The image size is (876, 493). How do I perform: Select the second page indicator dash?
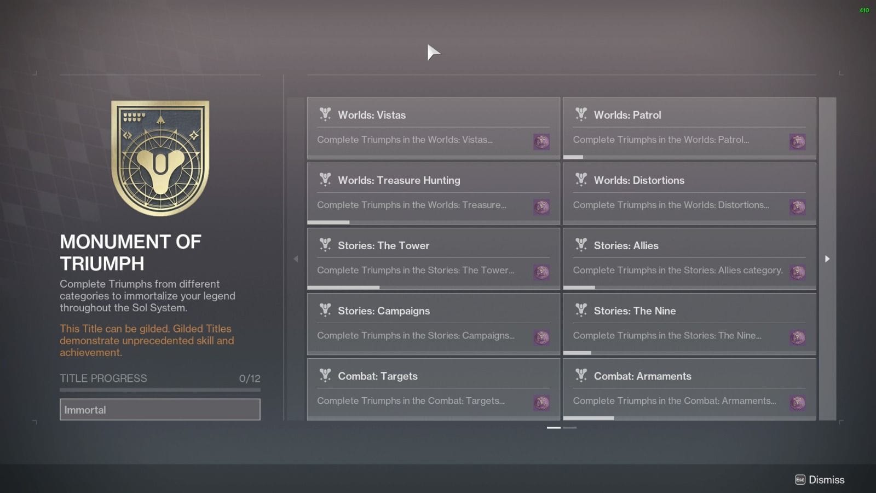570,427
